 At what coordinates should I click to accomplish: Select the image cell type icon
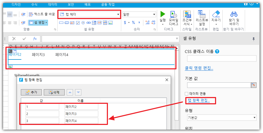pyautogui.click(x=111, y=23)
